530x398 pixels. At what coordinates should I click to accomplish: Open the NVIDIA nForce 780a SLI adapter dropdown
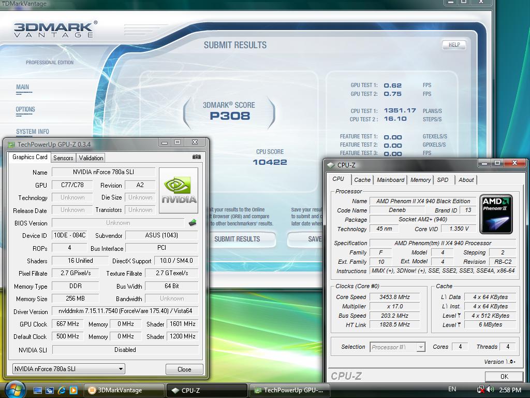point(69,369)
